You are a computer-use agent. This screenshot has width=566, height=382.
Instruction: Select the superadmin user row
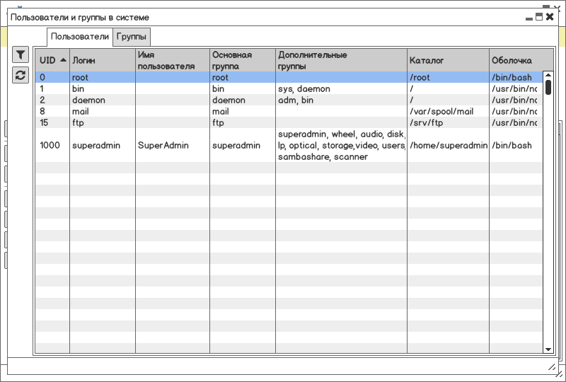[289, 145]
